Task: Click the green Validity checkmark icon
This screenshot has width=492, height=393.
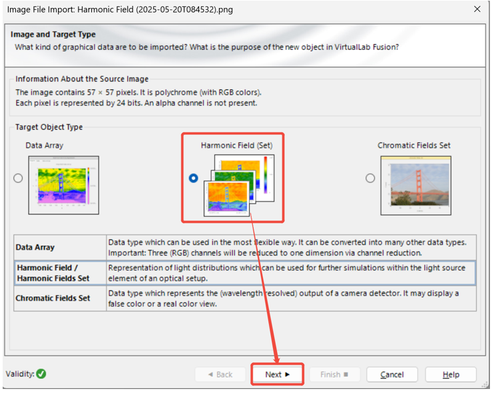Action: click(41, 374)
